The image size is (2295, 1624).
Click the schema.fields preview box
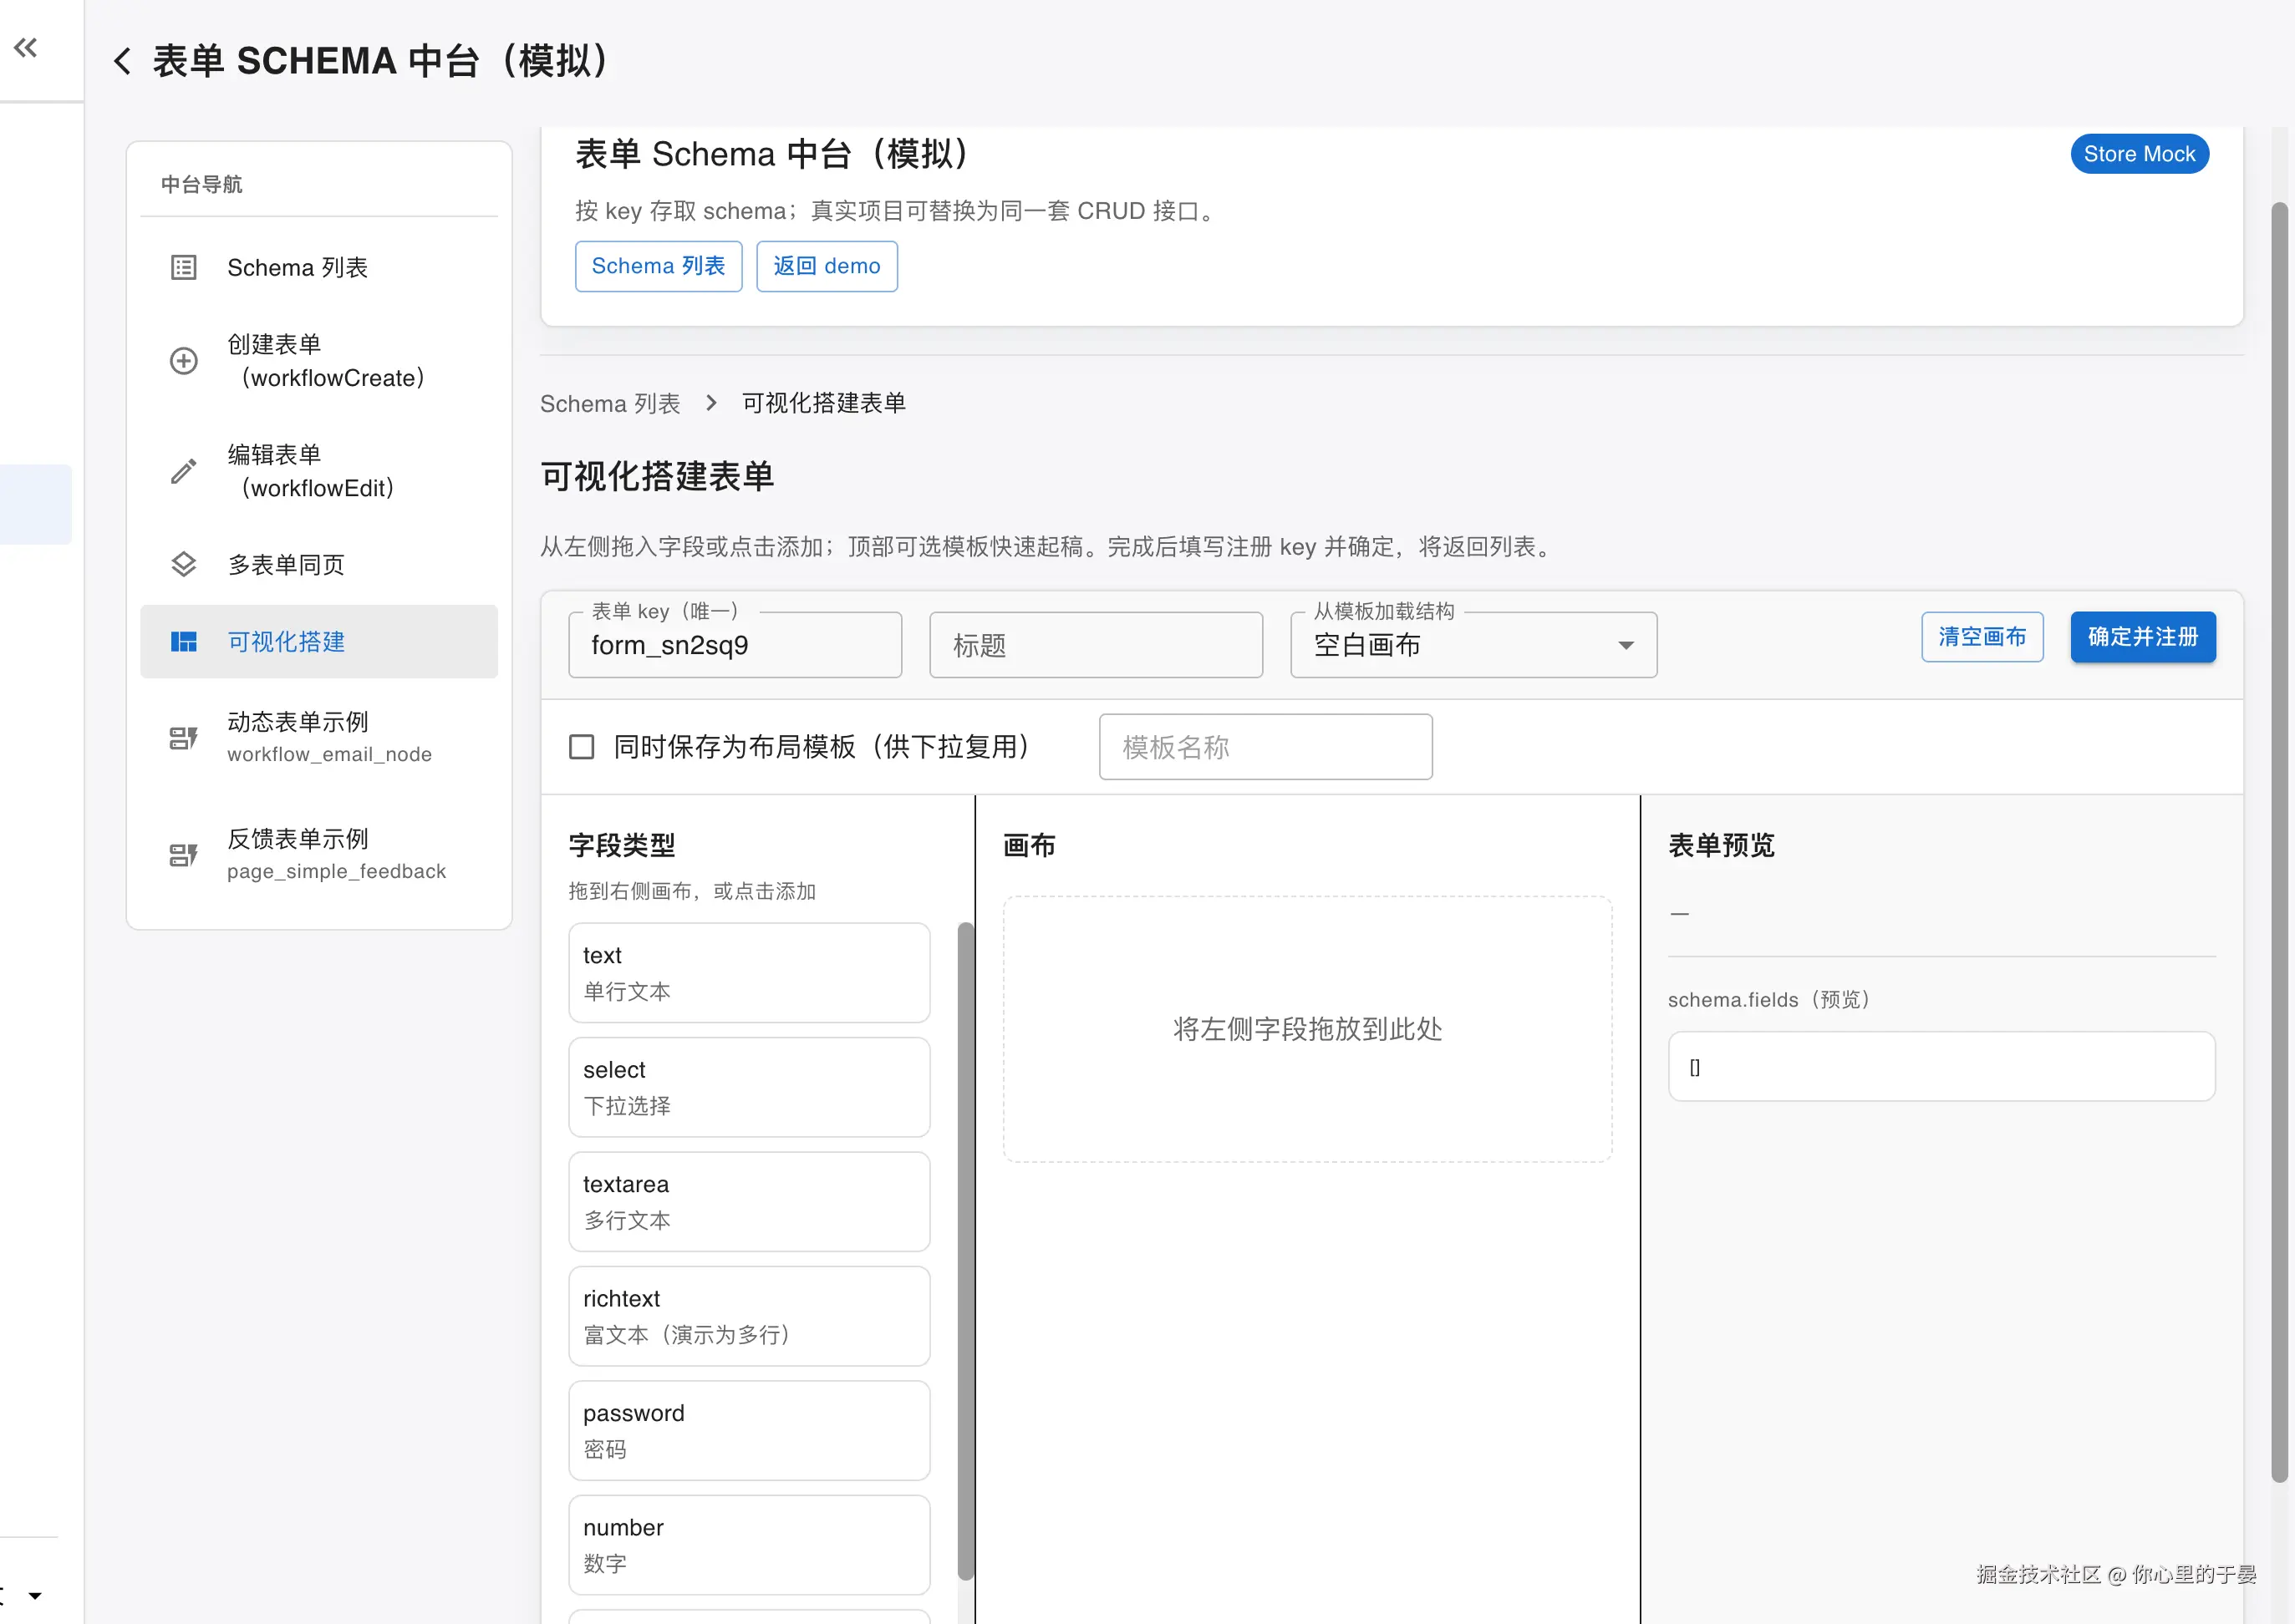tap(1941, 1067)
